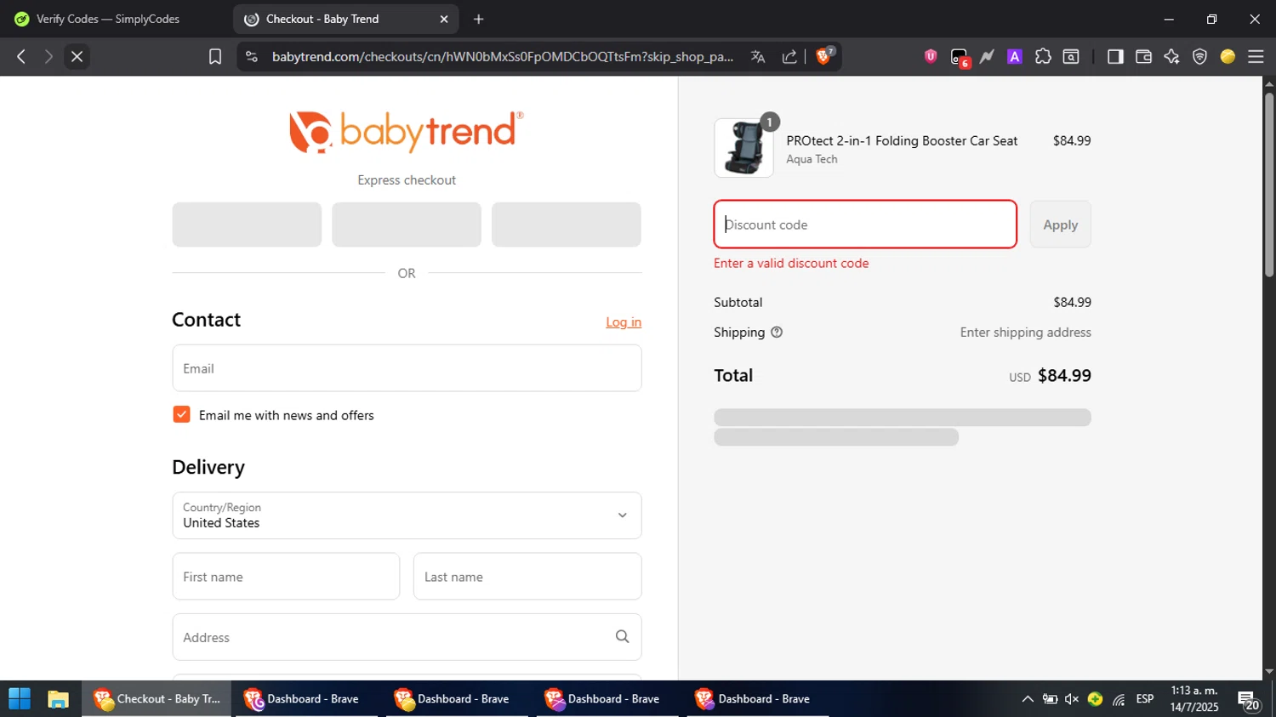The image size is (1276, 717).
Task: Toggle browser sidebar panel
Action: [x=1115, y=56]
